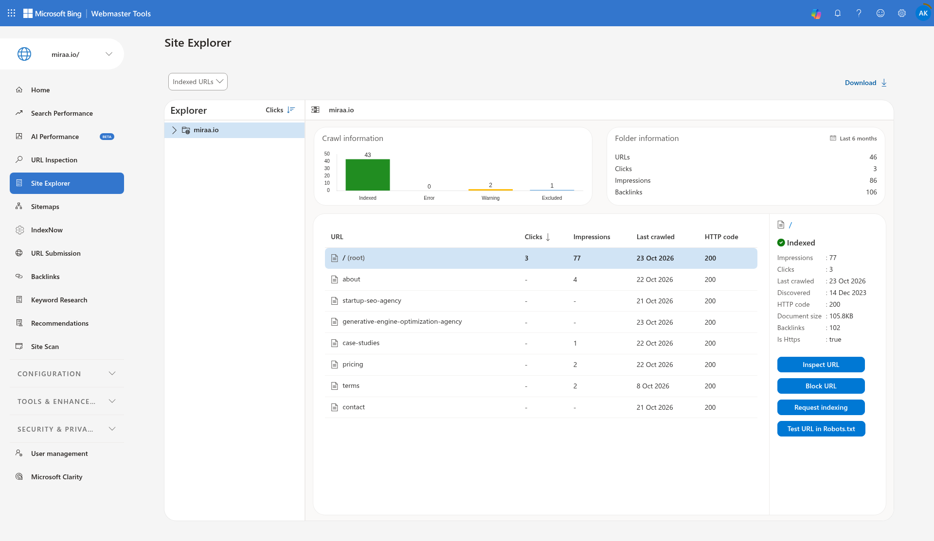Viewport: 934px width, 541px height.
Task: Open the Copilot colorful icon
Action: (x=816, y=14)
